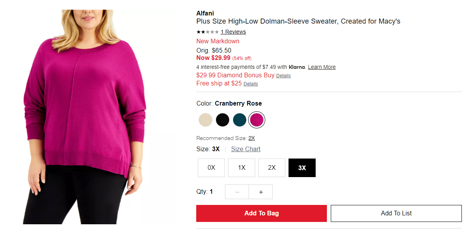Click the Add To List button

[x=396, y=213]
